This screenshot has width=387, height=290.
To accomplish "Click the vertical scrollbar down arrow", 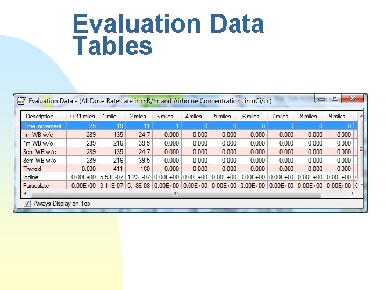I will coord(361,185).
